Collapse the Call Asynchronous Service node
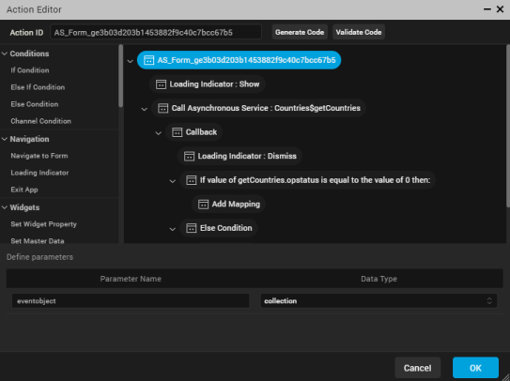The width and height of the screenshot is (510, 381). pos(144,109)
